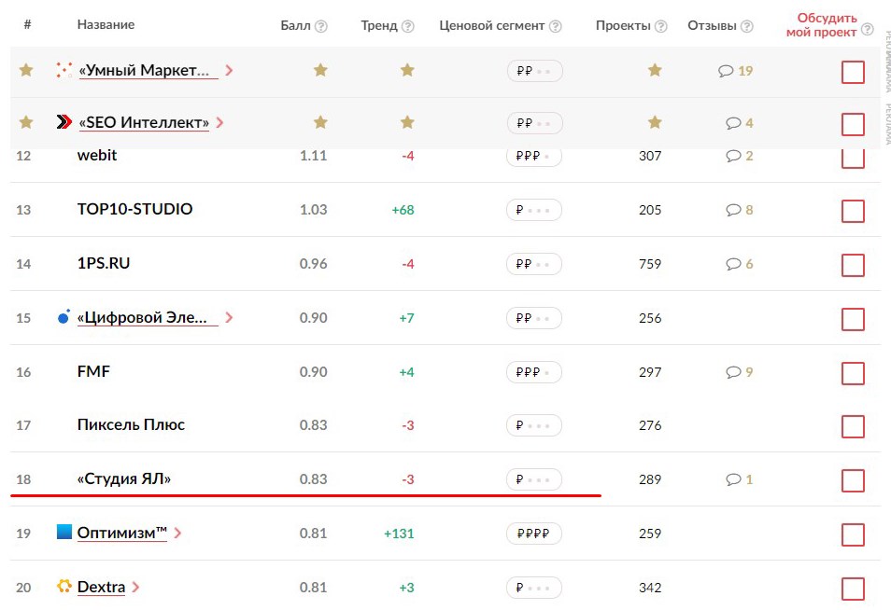Click Тренд star in SEO Интеллект row
This screenshot has height=610, width=891.
(407, 122)
